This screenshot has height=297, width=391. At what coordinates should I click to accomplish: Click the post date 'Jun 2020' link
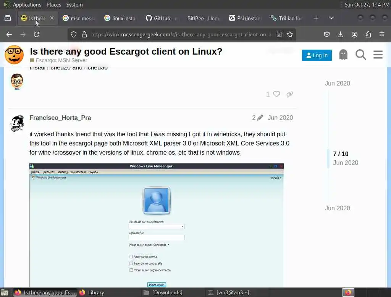[280, 118]
